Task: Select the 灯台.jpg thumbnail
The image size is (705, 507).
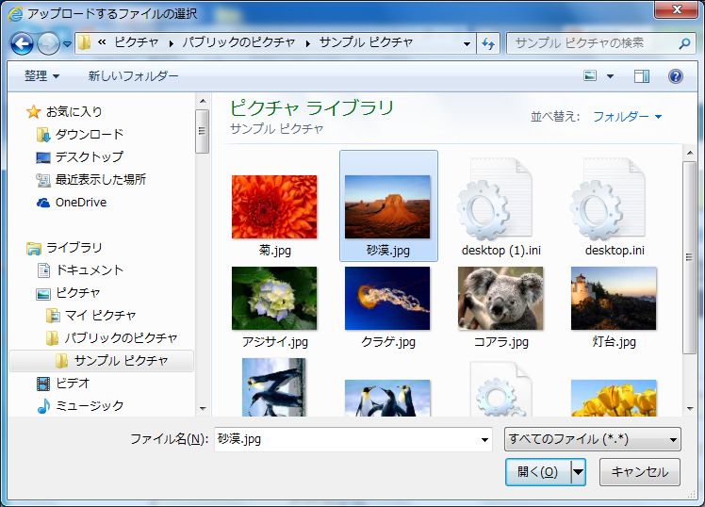Action: 614,299
